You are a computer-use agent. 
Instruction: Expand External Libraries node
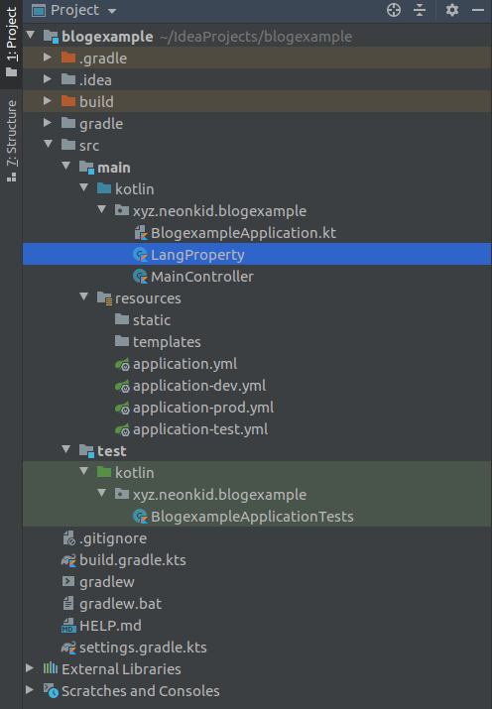(x=30, y=668)
